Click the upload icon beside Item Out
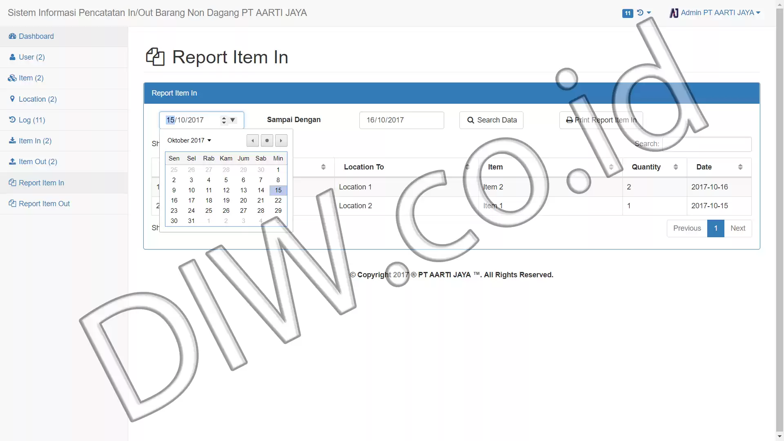Screen dimensions: 784x441 pos(12,161)
